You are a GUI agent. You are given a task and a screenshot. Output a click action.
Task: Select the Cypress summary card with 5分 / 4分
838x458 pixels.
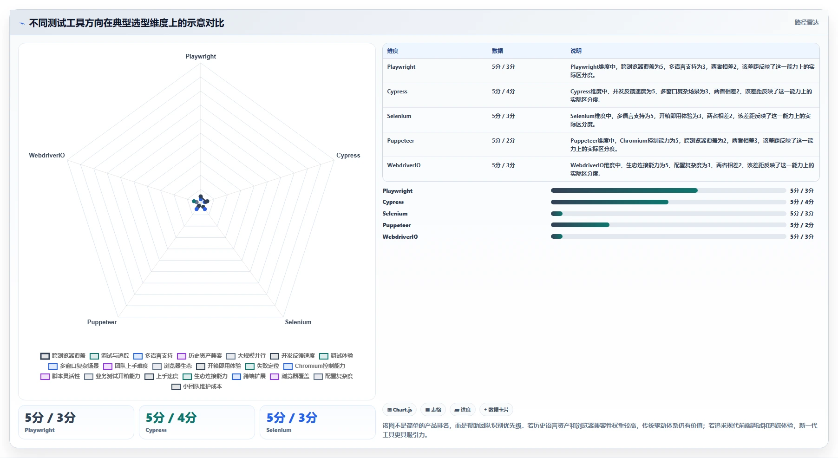point(197,422)
